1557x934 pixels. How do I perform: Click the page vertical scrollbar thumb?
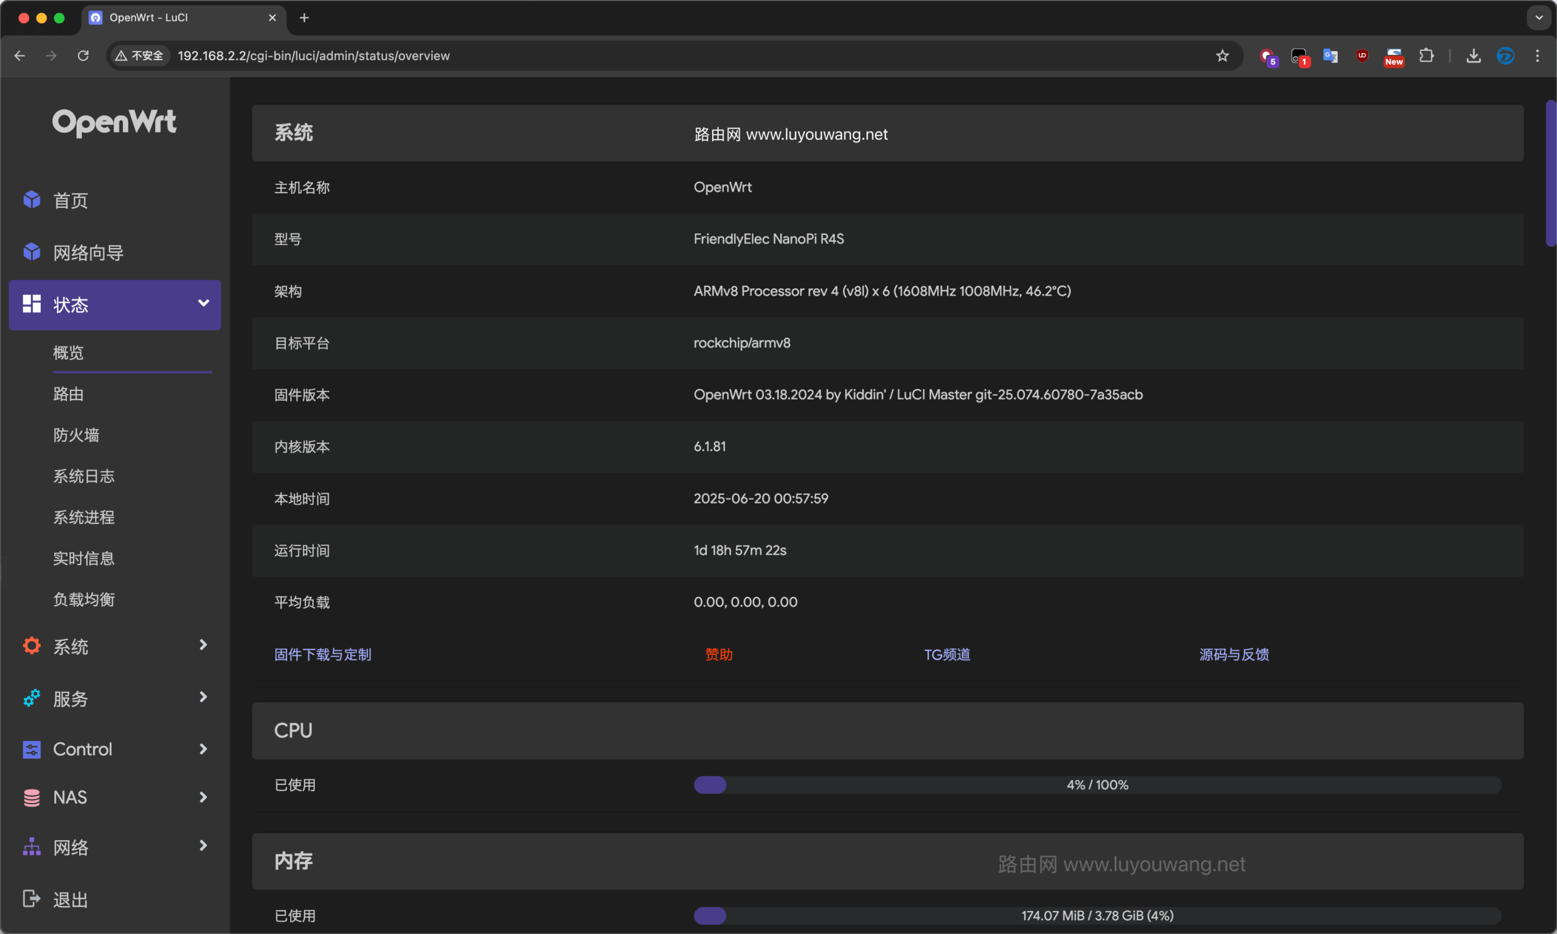pyautogui.click(x=1550, y=173)
